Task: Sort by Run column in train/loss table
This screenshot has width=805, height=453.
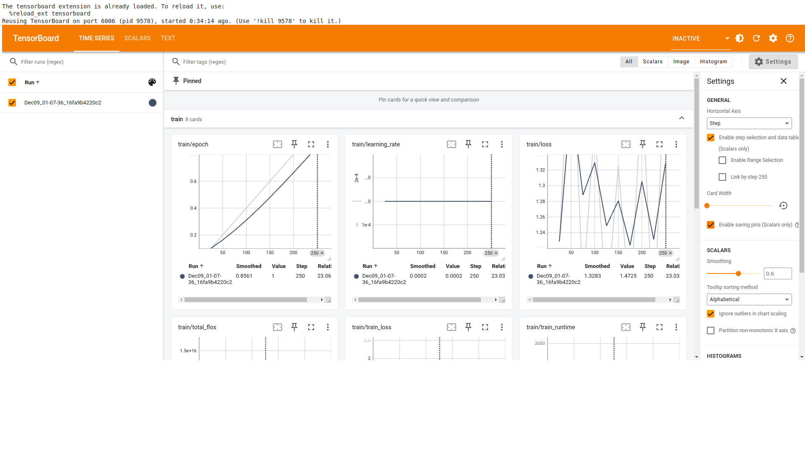Action: (544, 266)
